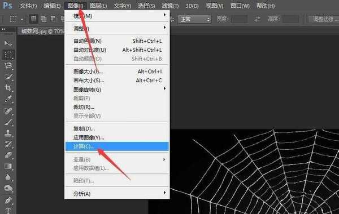Select the History Brush tool

click(8, 144)
